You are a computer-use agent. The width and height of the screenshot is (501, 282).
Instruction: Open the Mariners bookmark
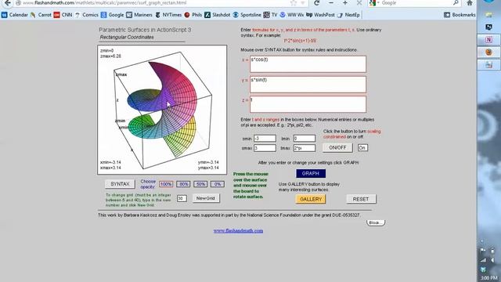click(139, 15)
